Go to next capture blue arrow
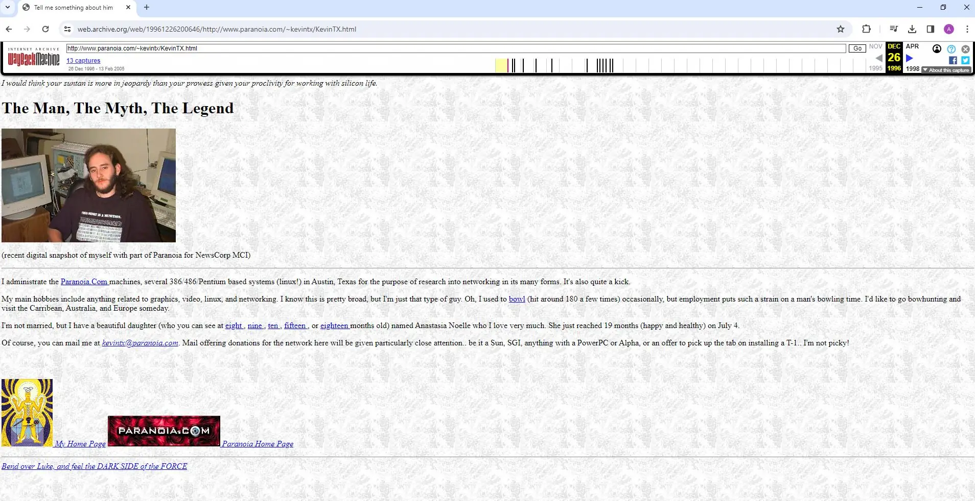 (x=910, y=58)
